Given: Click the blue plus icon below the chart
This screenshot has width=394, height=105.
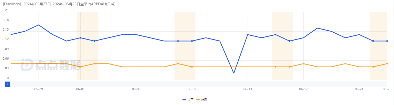Looking at the screenshot, I should coord(8,84).
